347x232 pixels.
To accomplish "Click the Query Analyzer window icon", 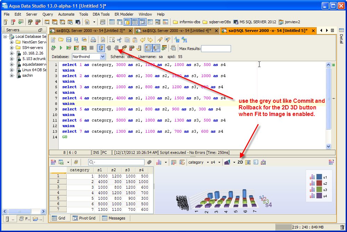I will 47,22.
